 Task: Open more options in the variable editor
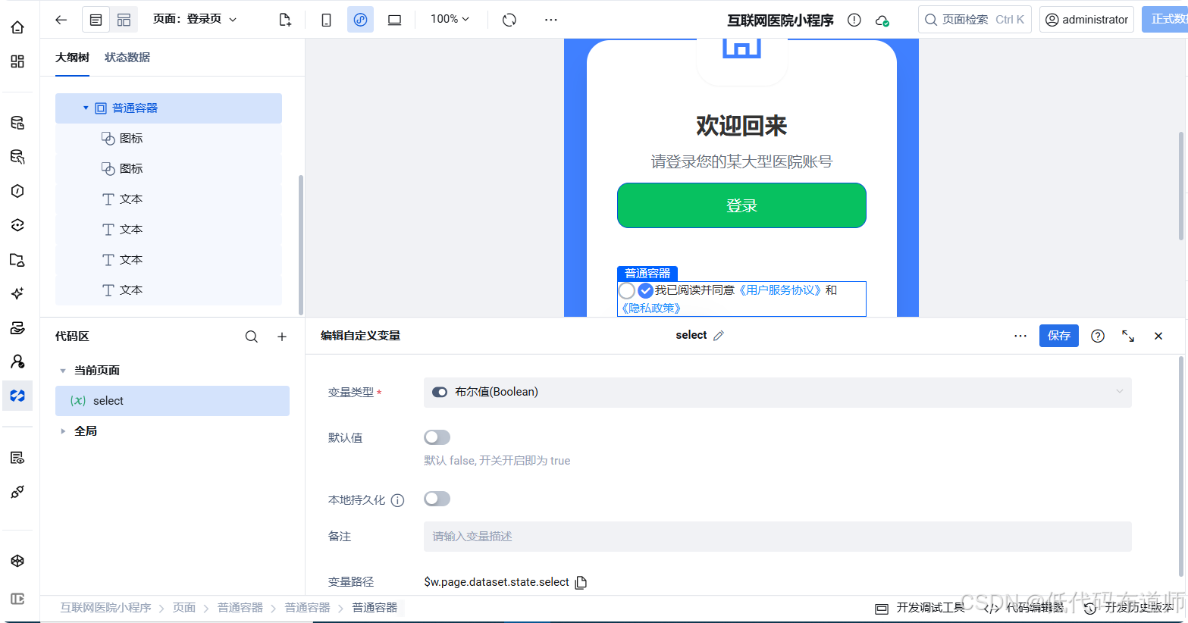pos(1020,336)
